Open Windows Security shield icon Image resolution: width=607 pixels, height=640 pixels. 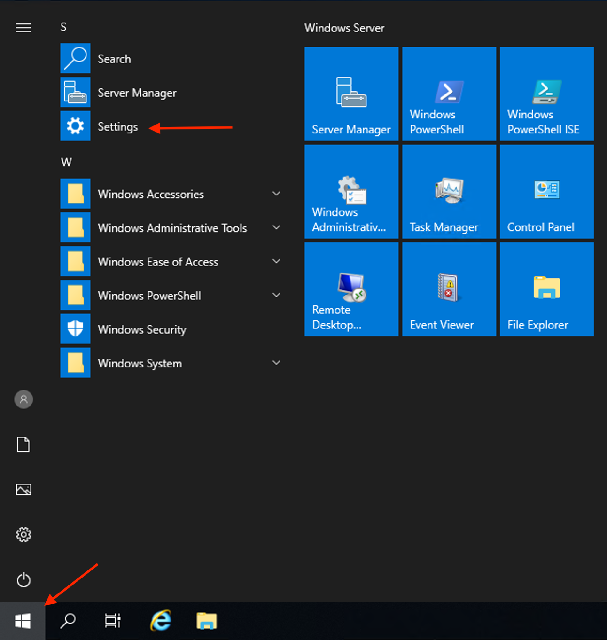(75, 329)
